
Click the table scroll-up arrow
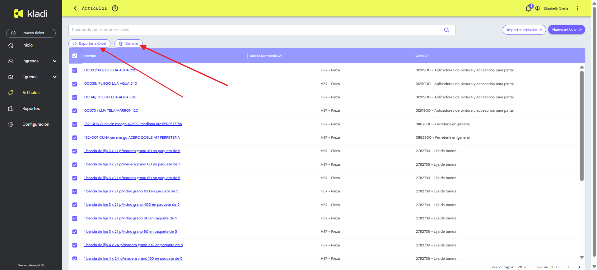(x=582, y=67)
